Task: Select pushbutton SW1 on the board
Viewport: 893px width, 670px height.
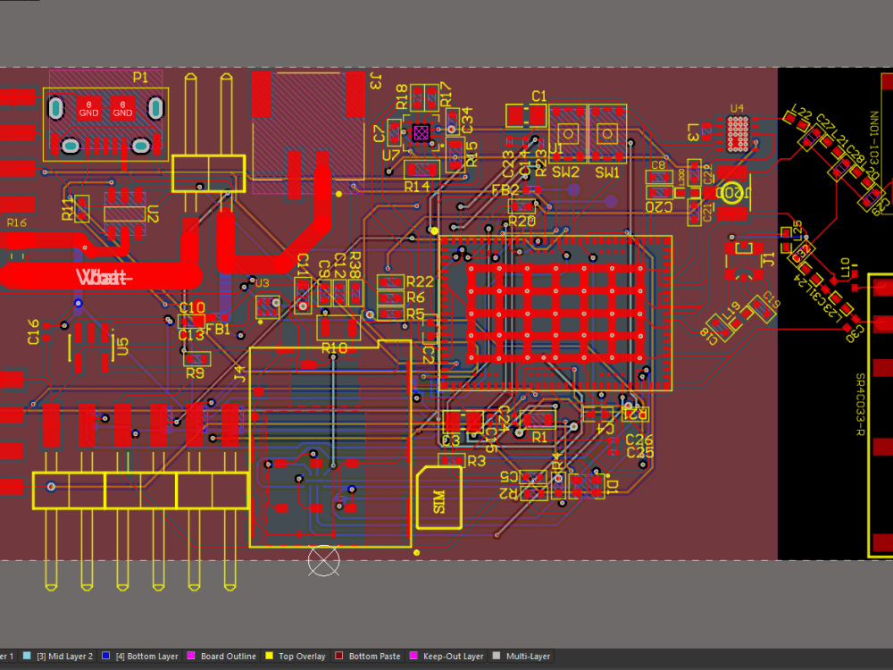Action: [x=606, y=134]
